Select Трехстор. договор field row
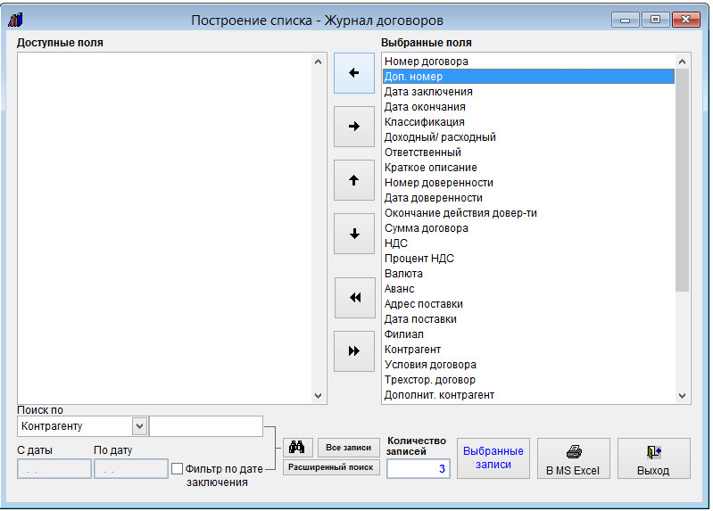Image resolution: width=713 pixels, height=511 pixels. coord(528,380)
